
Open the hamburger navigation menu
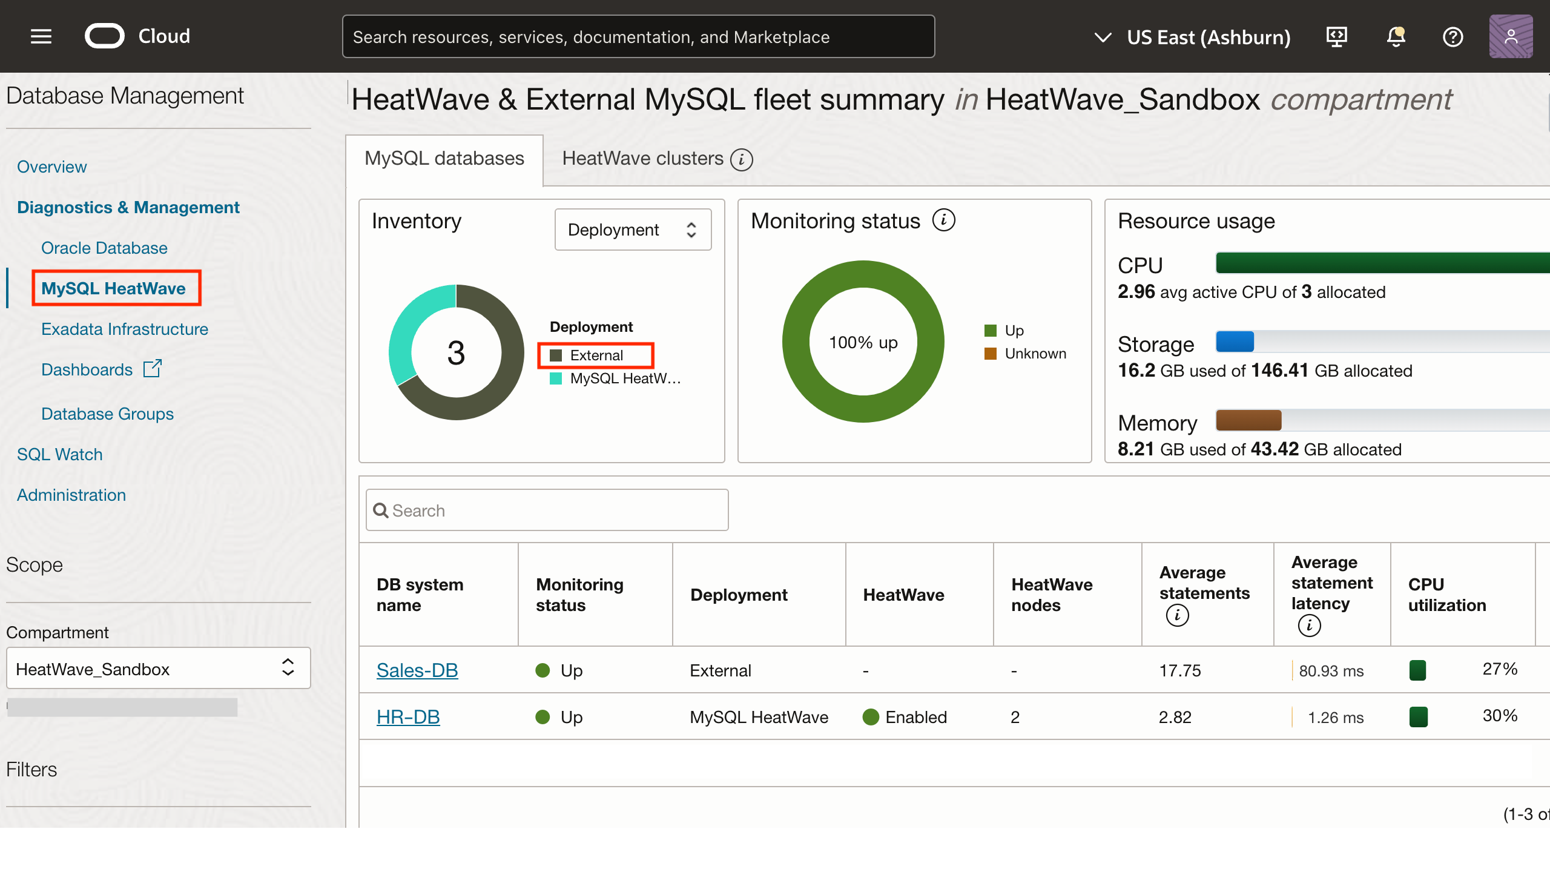coord(41,36)
